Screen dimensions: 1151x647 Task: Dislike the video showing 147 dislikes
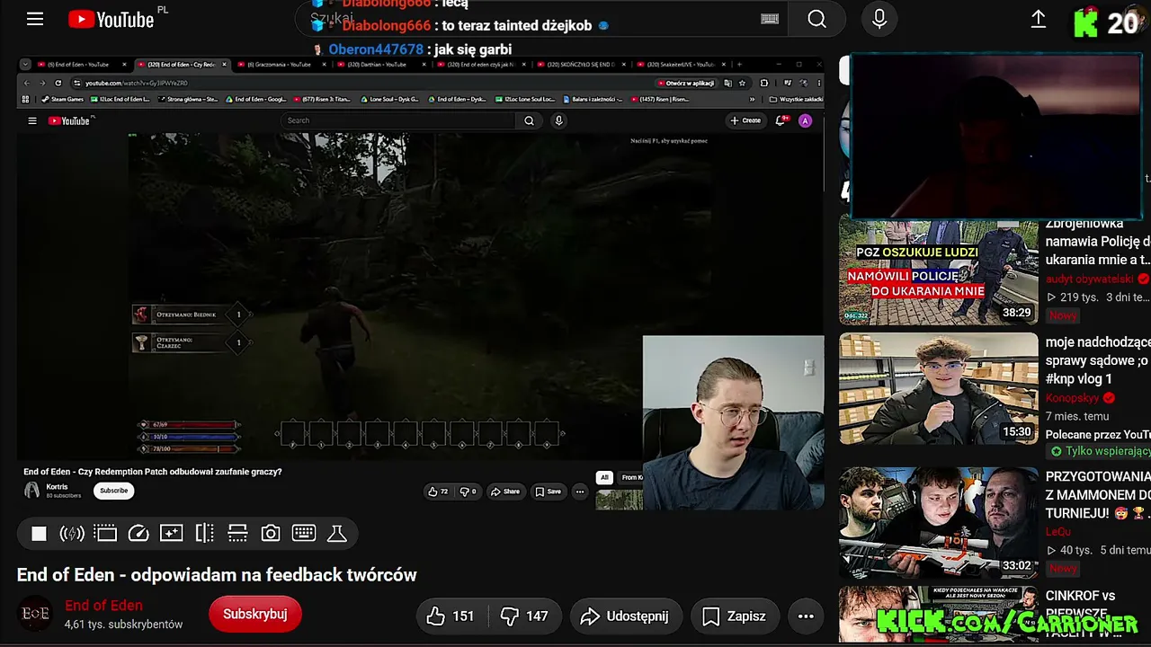click(525, 616)
